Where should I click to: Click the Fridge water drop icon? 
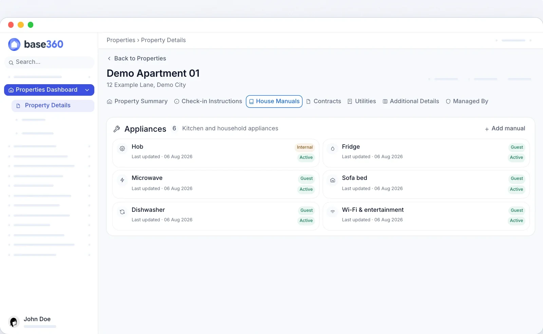pyautogui.click(x=333, y=149)
